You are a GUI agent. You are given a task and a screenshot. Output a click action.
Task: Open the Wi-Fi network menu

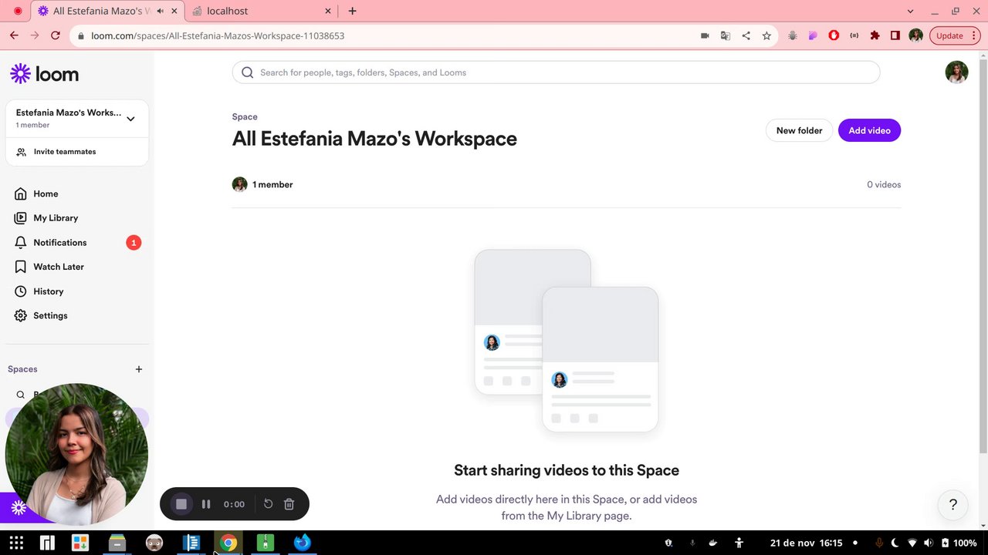pos(912,543)
